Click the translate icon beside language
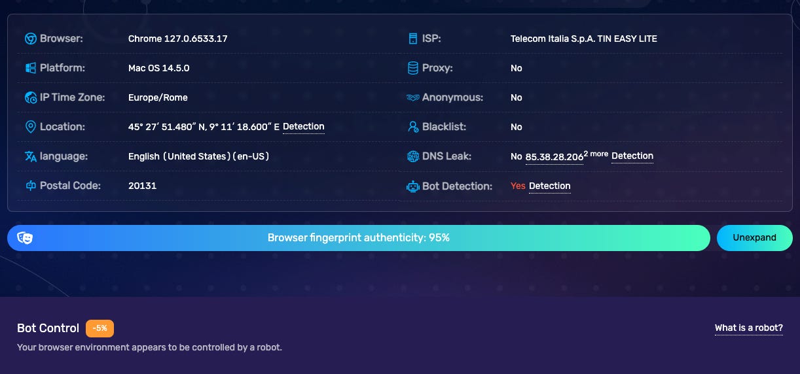Image resolution: width=800 pixels, height=374 pixels. (x=30, y=156)
